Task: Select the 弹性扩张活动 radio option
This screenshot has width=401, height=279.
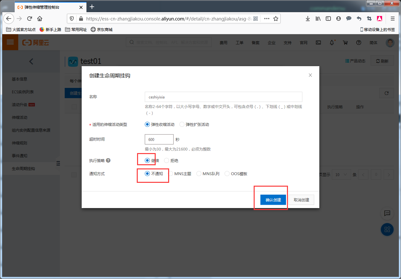Action: (x=182, y=125)
